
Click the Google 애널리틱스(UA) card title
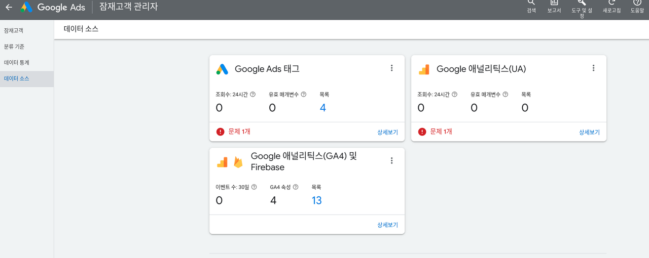pos(481,69)
